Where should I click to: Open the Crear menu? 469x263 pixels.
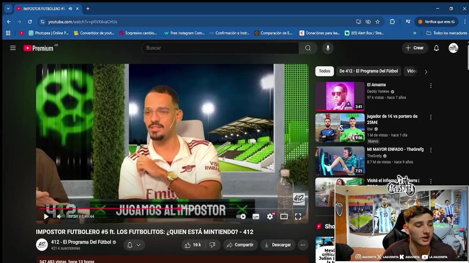[x=414, y=48]
